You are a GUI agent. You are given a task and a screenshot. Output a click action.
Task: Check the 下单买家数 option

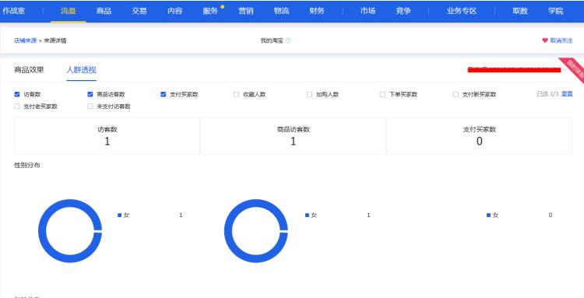pyautogui.click(x=382, y=94)
